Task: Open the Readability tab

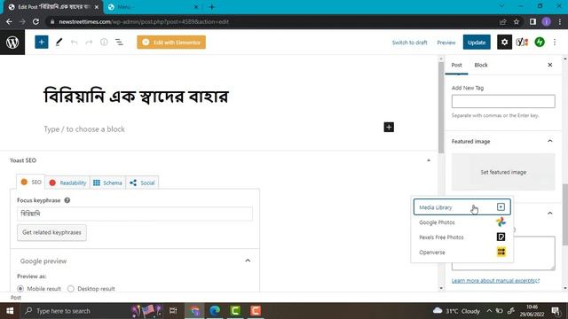Action: (67, 183)
